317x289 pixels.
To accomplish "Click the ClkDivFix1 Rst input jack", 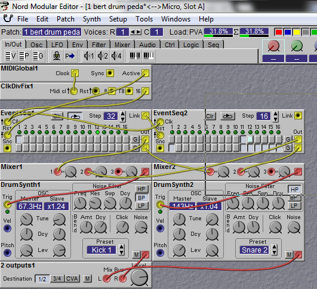I will [96, 91].
